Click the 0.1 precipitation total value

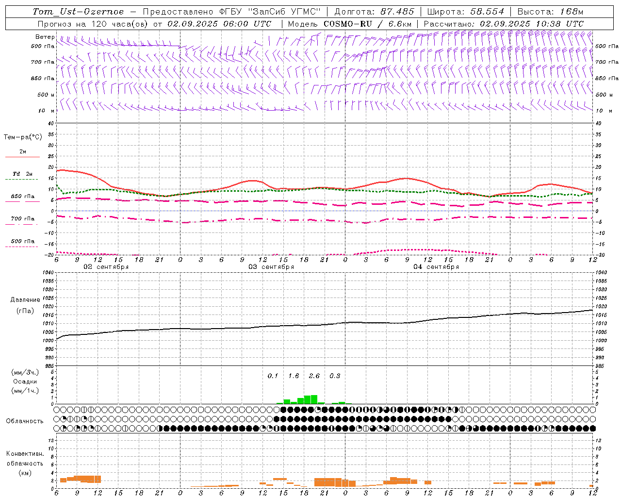click(x=273, y=376)
